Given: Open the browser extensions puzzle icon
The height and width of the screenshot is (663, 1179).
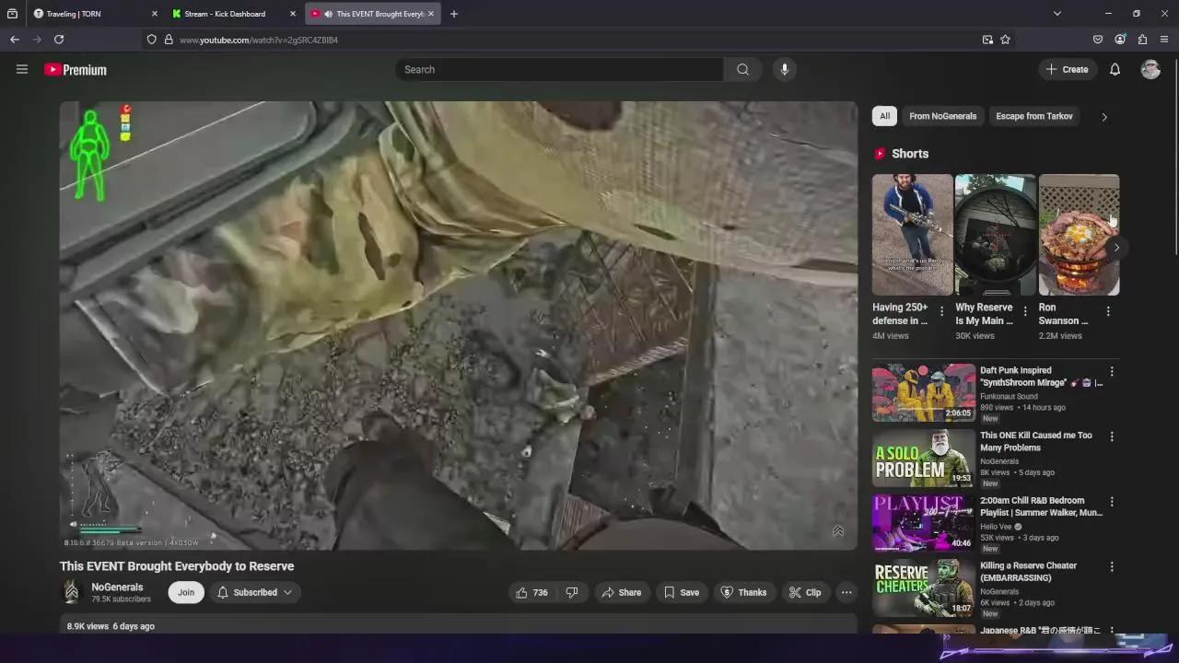Looking at the screenshot, I should tap(1142, 40).
